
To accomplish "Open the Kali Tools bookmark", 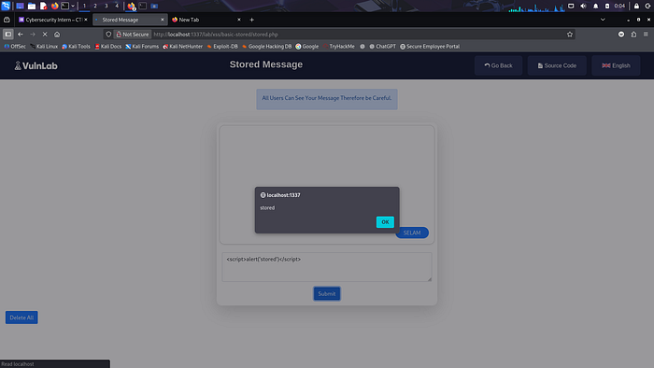I will 76,47.
